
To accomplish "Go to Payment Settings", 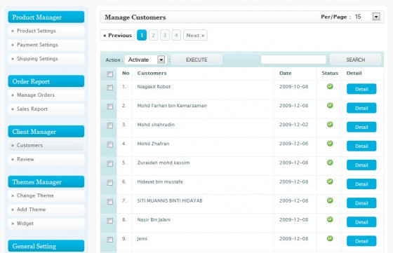I will click(x=46, y=45).
